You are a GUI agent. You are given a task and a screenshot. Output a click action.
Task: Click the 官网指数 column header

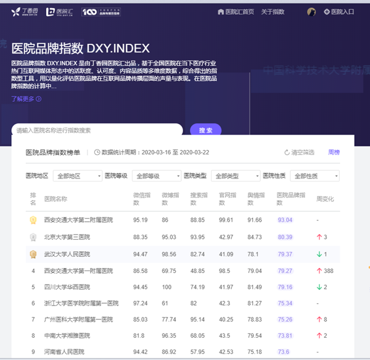(x=228, y=199)
